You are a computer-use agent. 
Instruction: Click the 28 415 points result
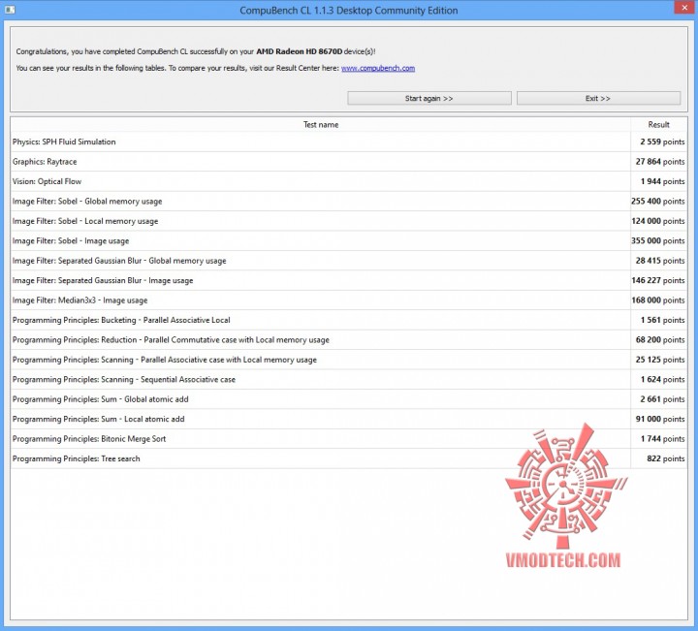(660, 261)
